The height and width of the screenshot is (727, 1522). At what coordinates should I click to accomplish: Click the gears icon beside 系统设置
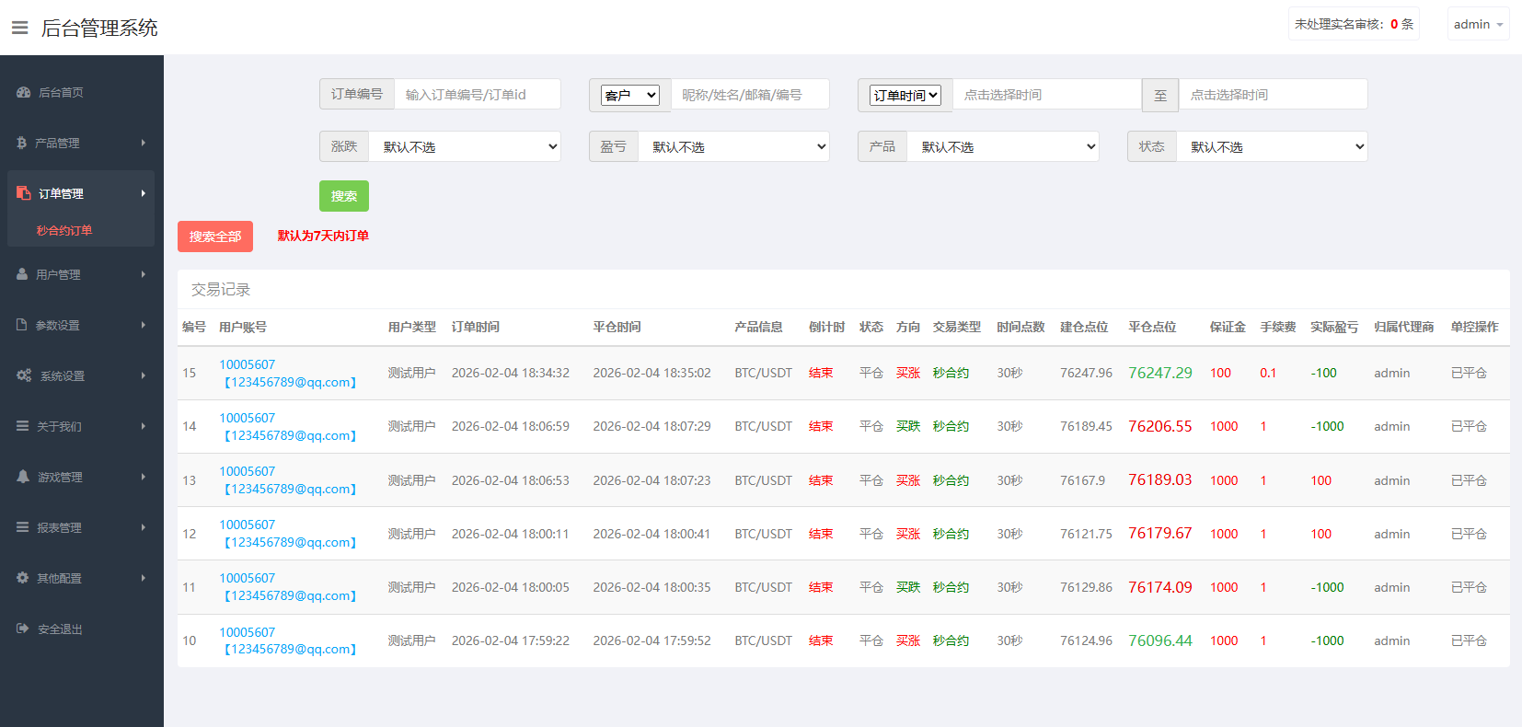click(24, 375)
